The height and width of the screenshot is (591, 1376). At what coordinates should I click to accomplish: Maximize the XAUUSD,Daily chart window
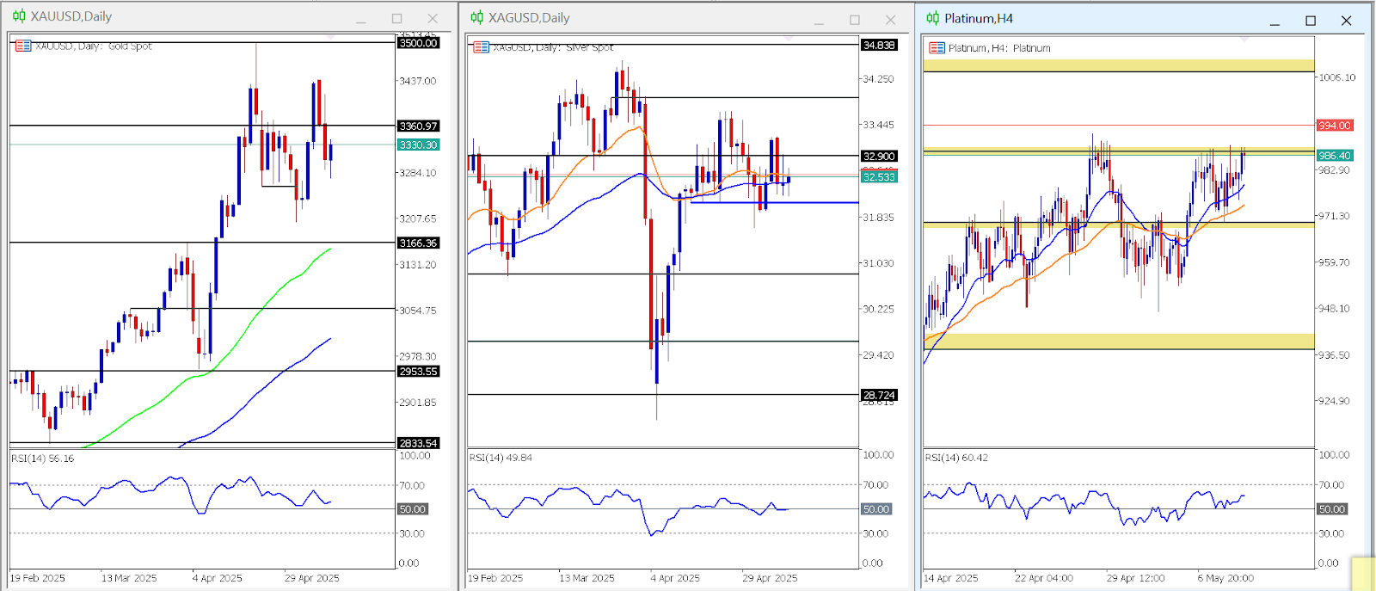[x=396, y=18]
